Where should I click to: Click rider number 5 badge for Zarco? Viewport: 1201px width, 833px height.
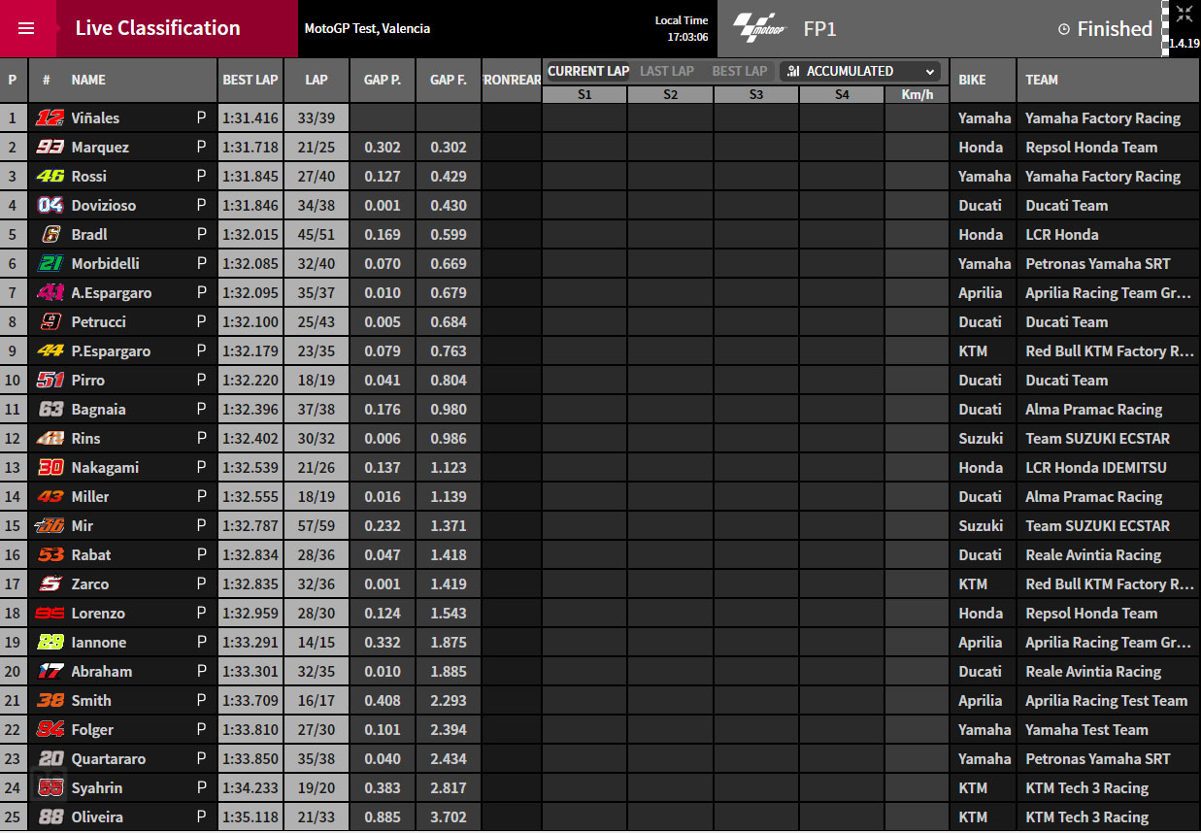pyautogui.click(x=50, y=583)
